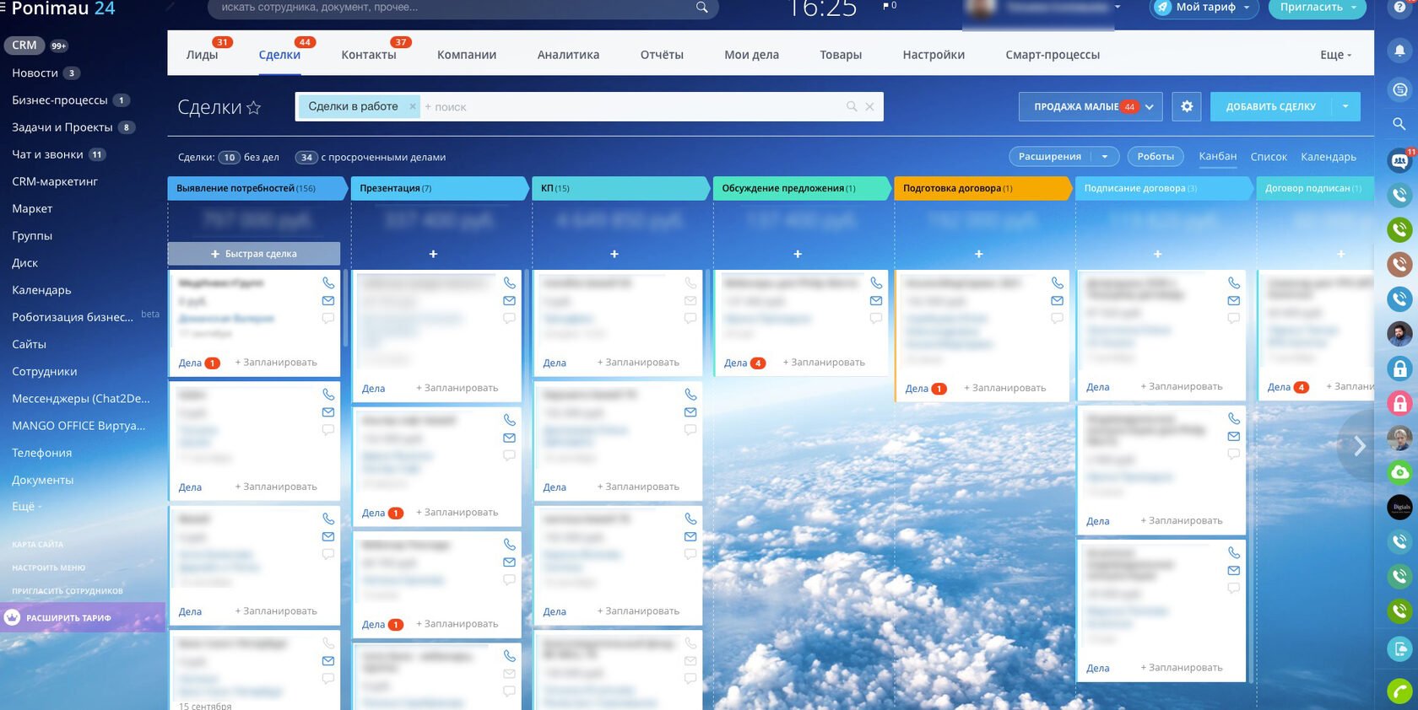Select the orange Подготовка договора stage header
Image resolution: width=1418 pixels, height=710 pixels.
[982, 189]
